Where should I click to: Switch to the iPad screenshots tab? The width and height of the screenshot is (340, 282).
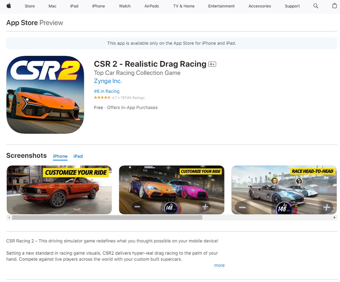click(78, 156)
